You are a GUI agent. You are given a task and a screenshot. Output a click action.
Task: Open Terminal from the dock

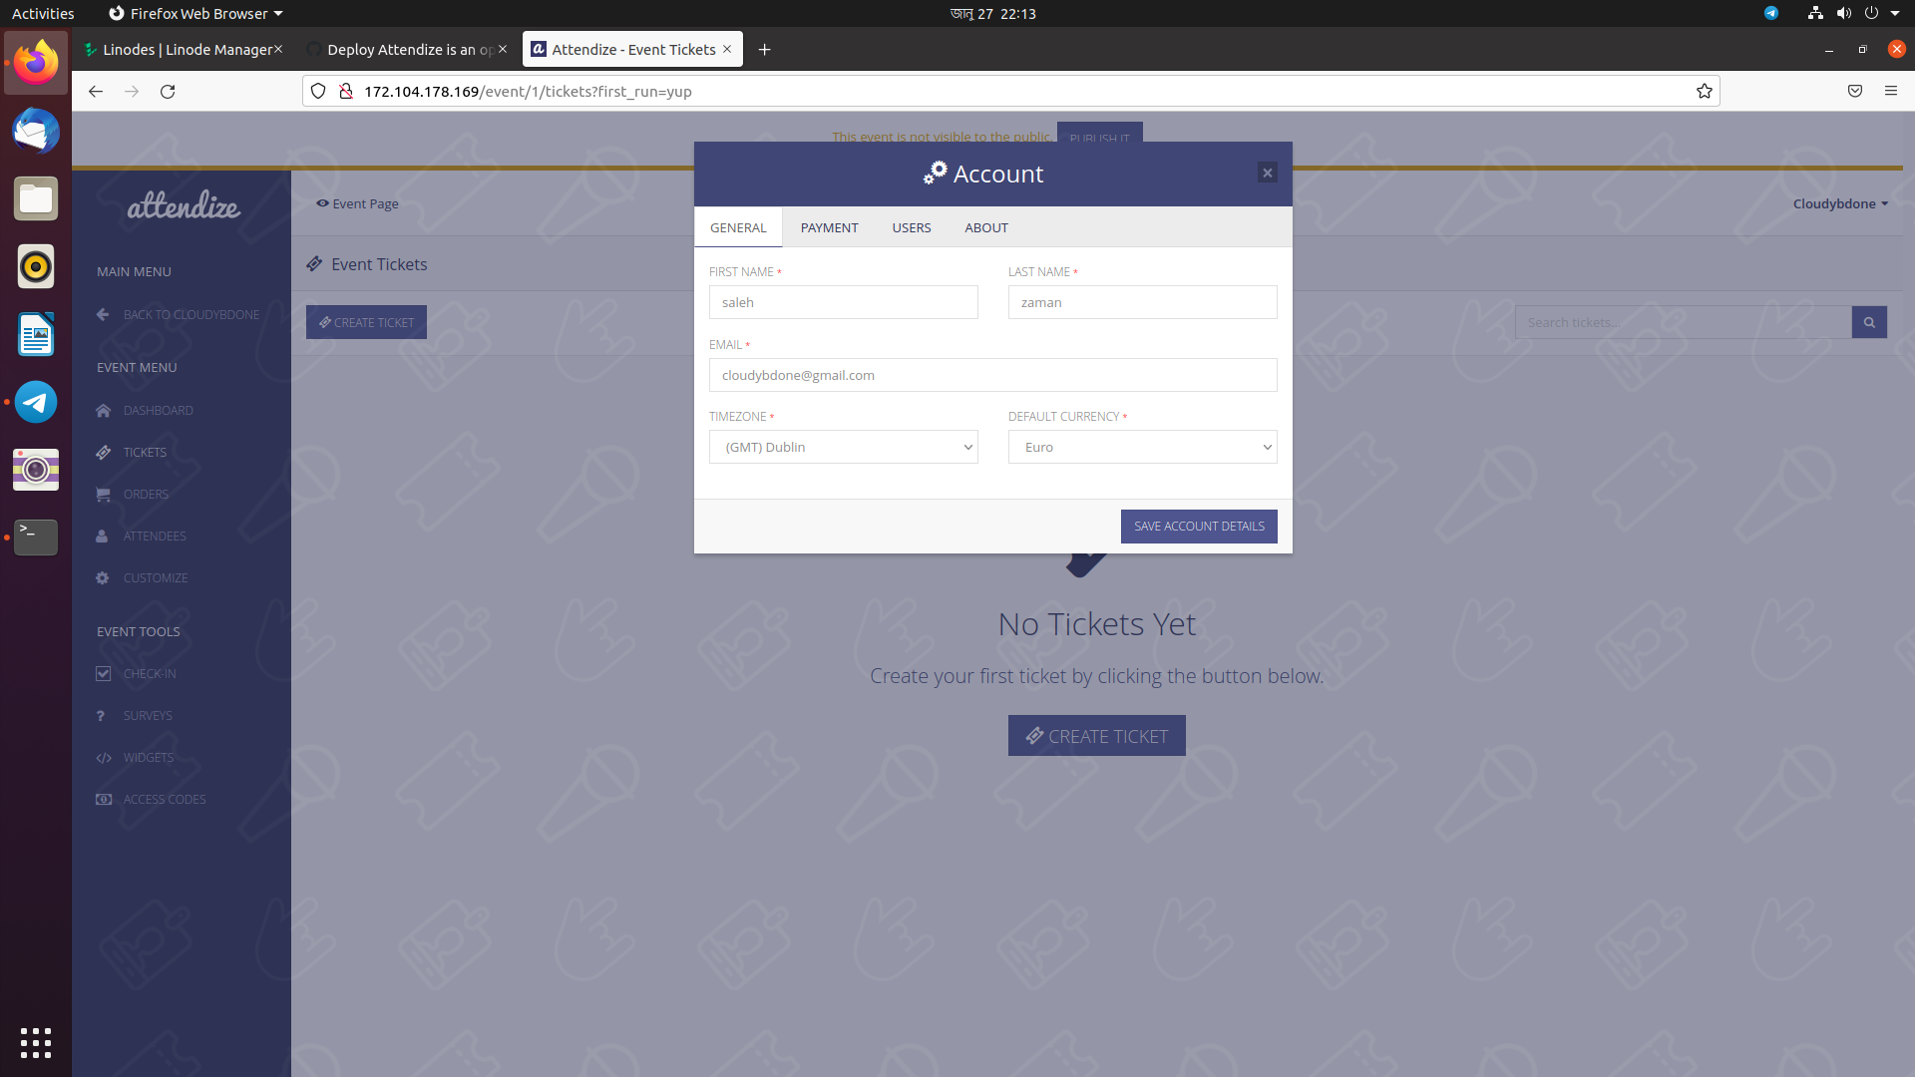36,538
